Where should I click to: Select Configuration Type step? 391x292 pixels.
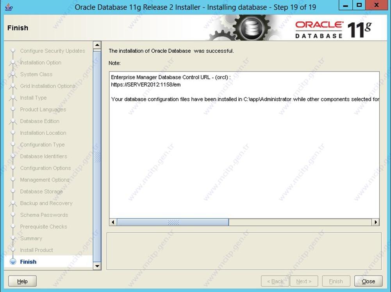tap(42, 144)
